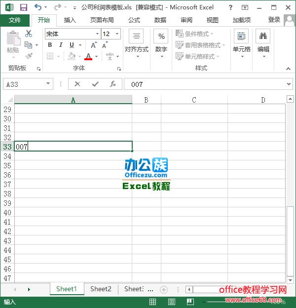Open font color dropdown arrow
This screenshot has height=308, width=296.
click(x=97, y=56)
